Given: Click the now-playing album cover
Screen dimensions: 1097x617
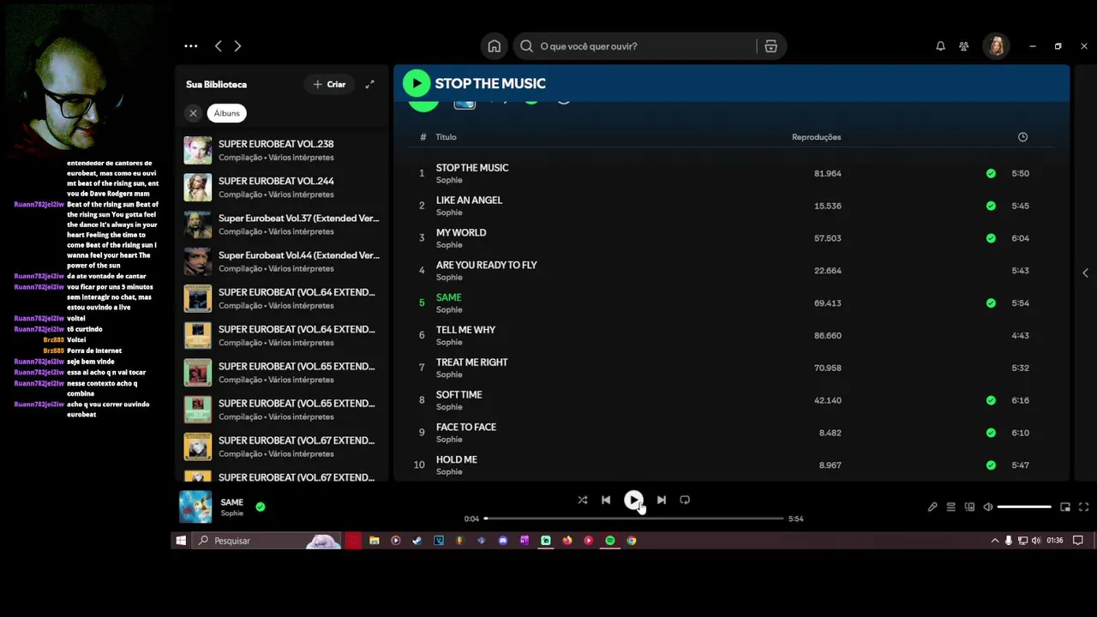Looking at the screenshot, I should tap(195, 506).
